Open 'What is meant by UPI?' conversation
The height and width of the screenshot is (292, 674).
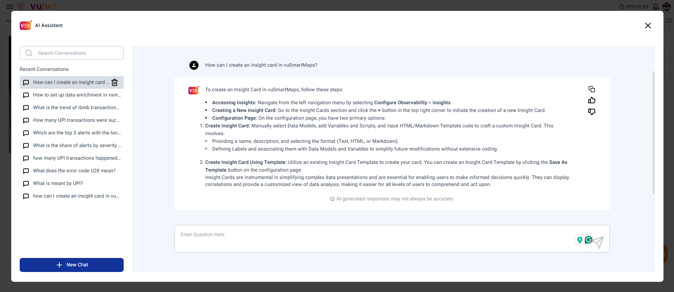(x=58, y=184)
